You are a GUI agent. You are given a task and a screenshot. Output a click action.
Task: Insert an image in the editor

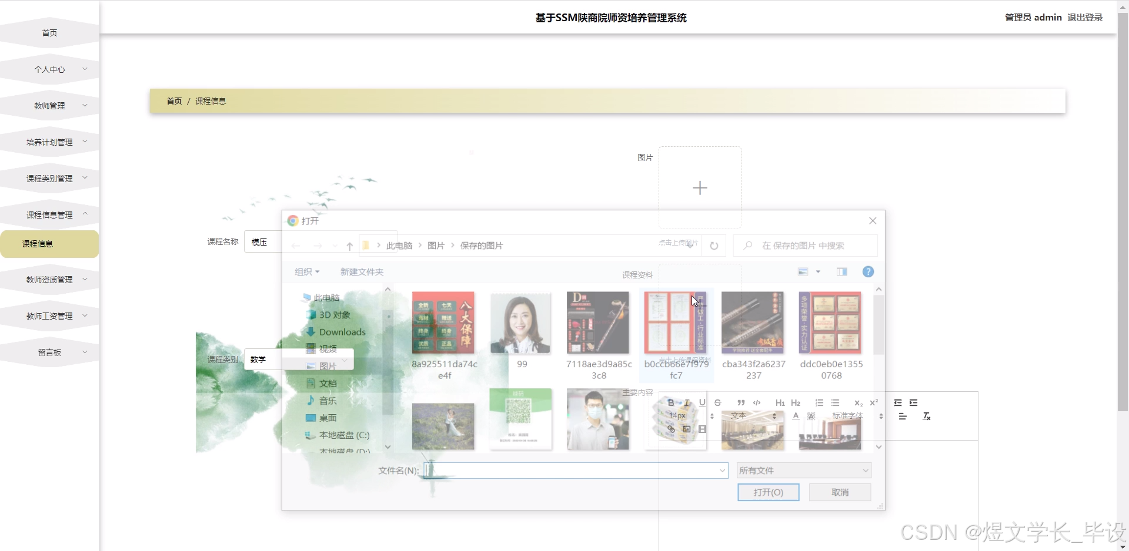(686, 429)
